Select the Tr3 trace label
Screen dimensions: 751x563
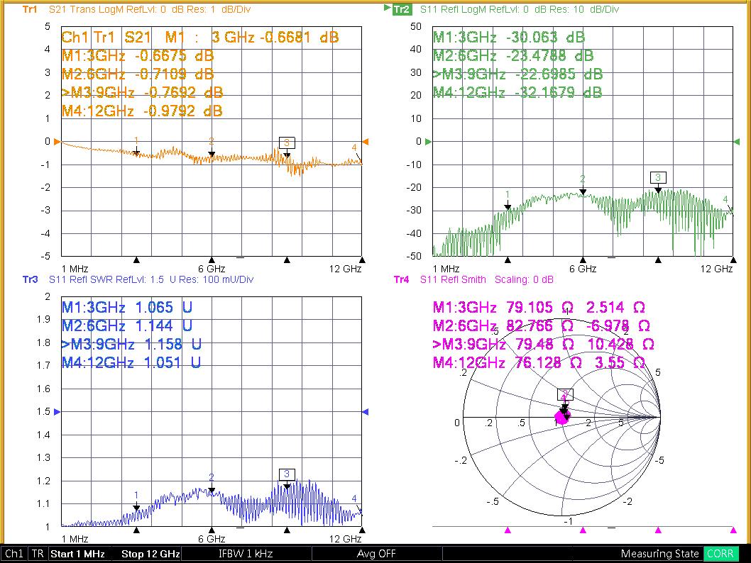point(31,279)
